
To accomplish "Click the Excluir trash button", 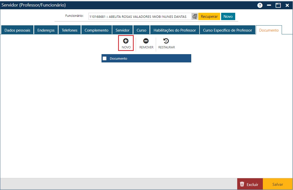I will point(250,184).
